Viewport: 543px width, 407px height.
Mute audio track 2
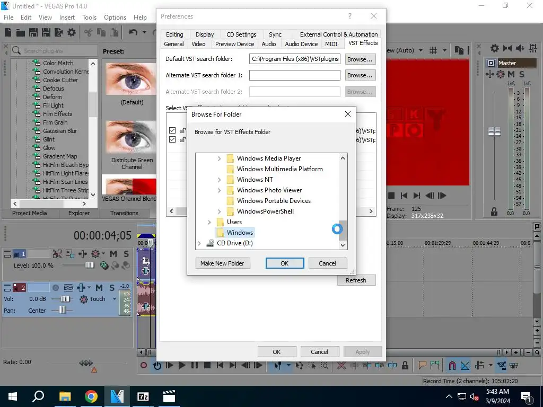point(99,288)
